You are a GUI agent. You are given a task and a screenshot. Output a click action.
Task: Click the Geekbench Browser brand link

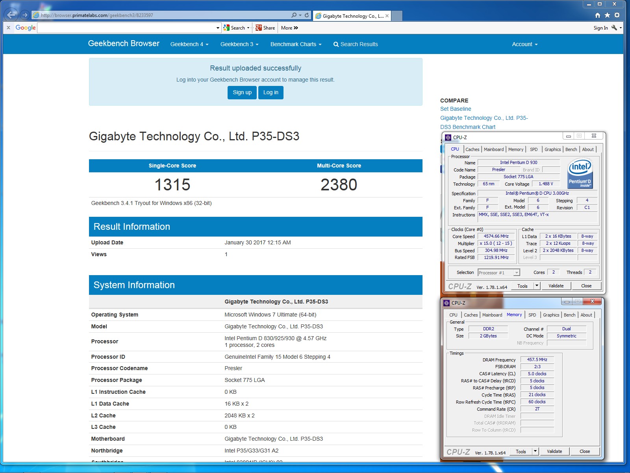(x=124, y=43)
